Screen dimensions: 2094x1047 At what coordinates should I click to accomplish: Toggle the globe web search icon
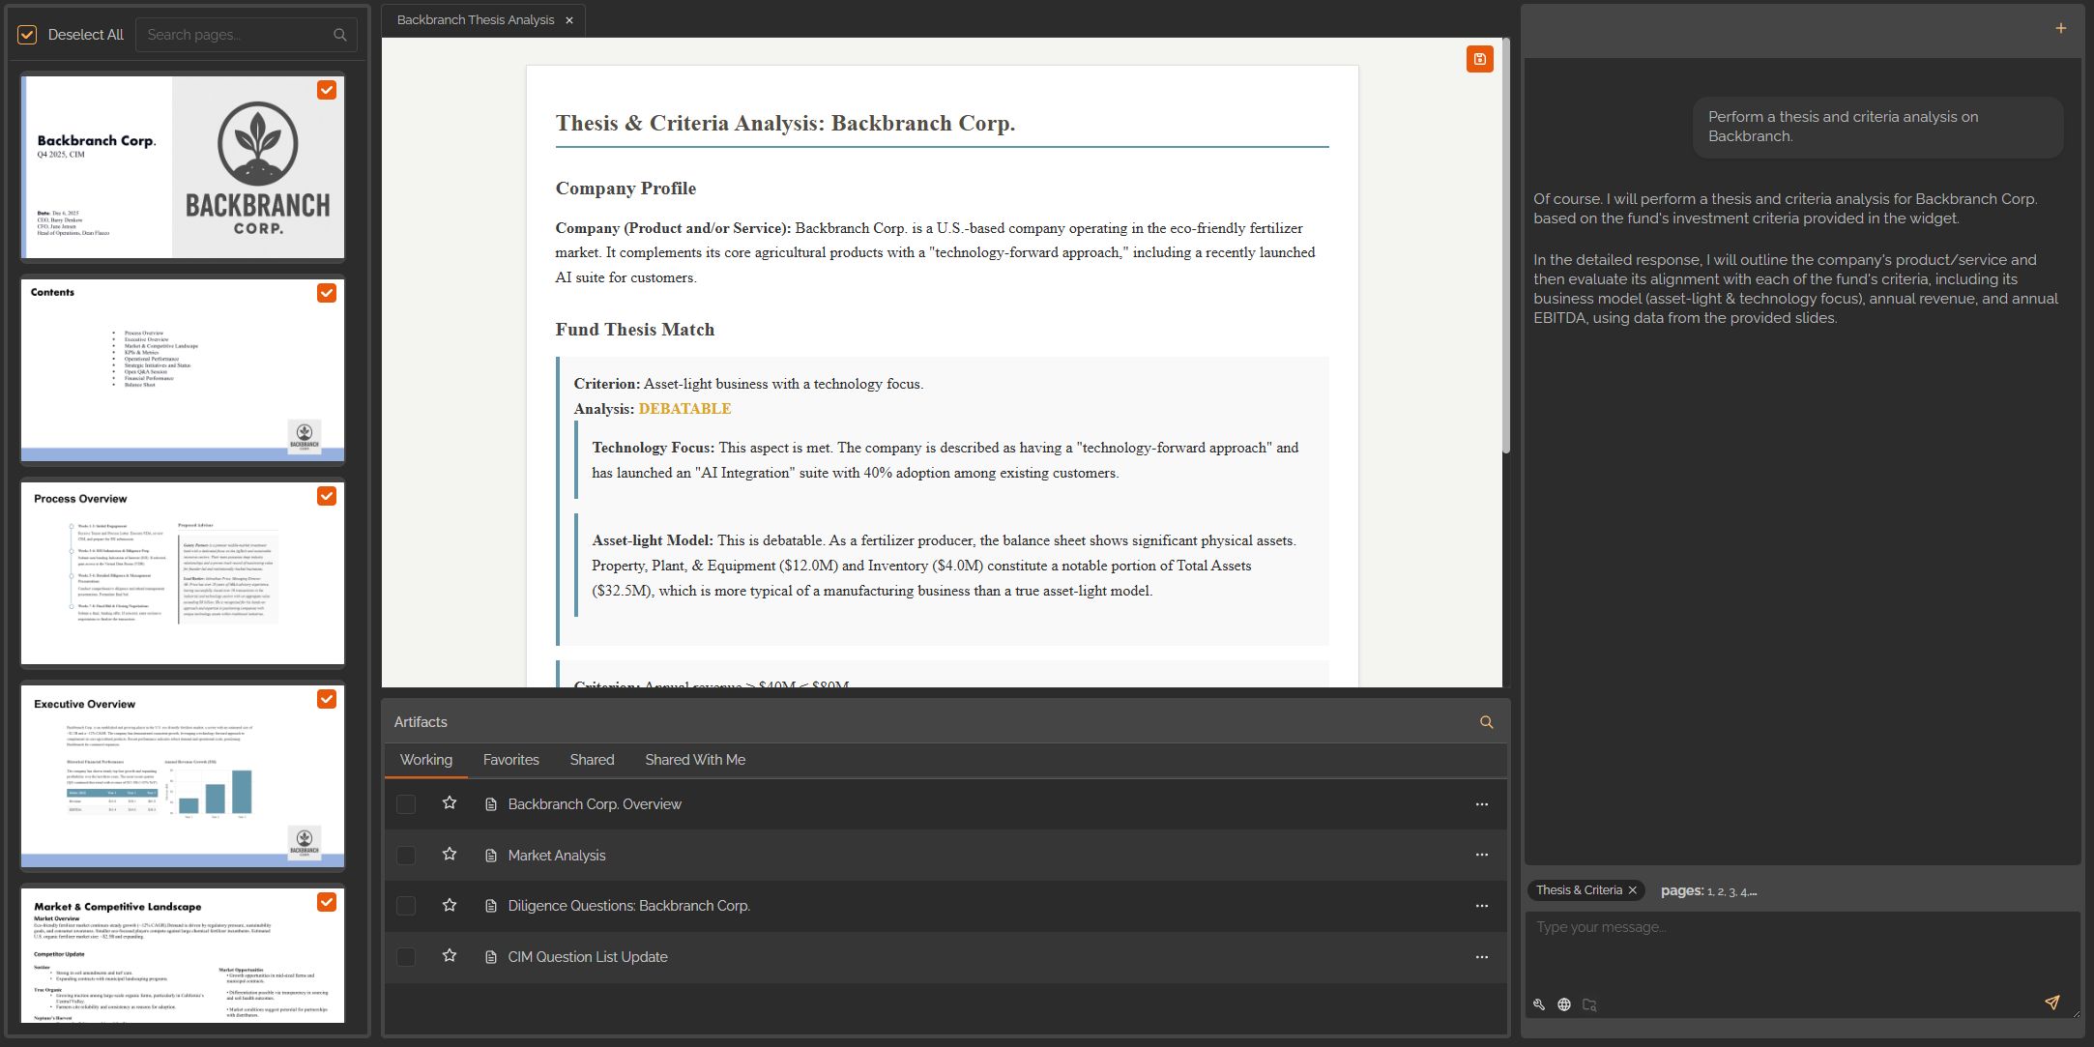(x=1564, y=1004)
